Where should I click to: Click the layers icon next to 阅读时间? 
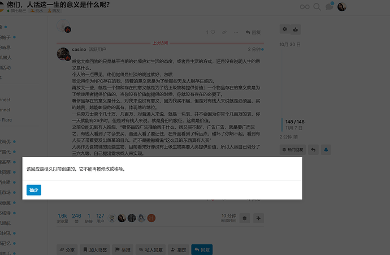(245, 218)
